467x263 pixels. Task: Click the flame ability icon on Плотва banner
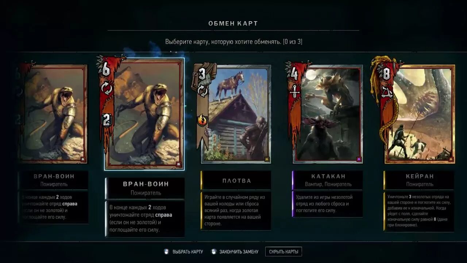pyautogui.click(x=202, y=119)
